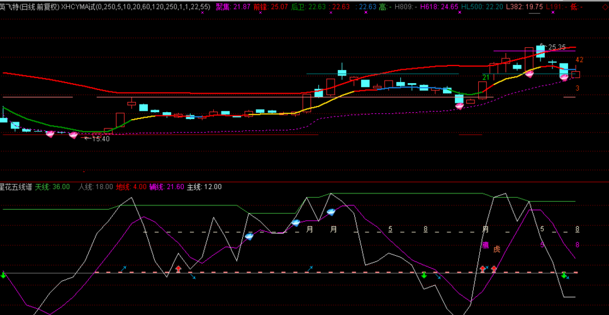Click the L382: 19.75 header value
609x315 pixels.
pyautogui.click(x=524, y=6)
